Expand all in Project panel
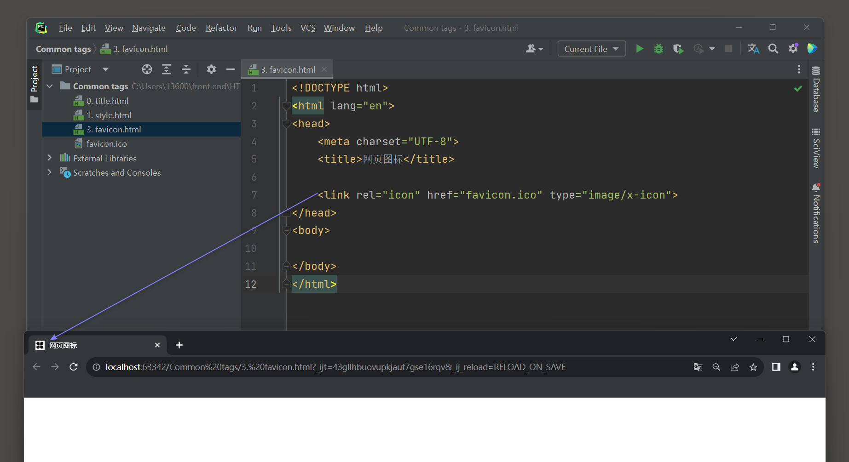 click(166, 69)
